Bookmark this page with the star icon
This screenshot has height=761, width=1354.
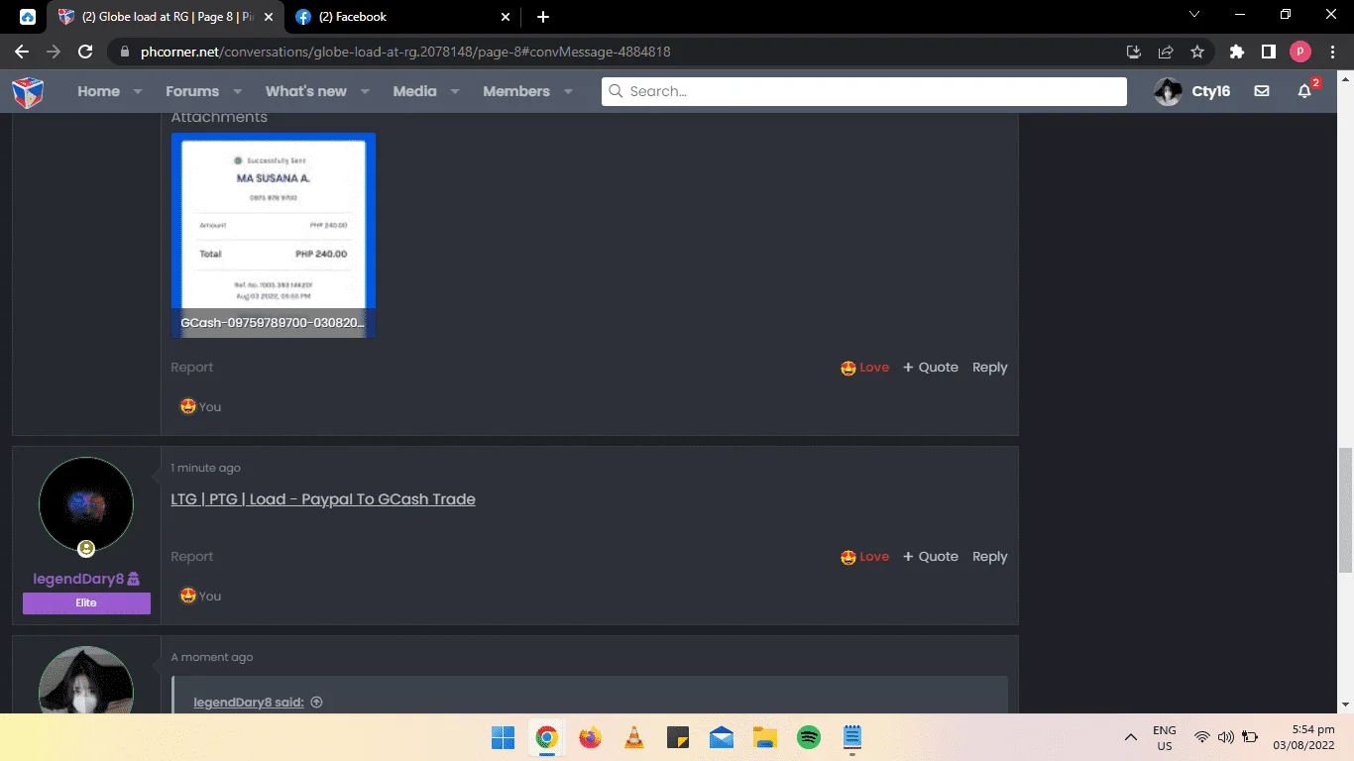click(1197, 52)
